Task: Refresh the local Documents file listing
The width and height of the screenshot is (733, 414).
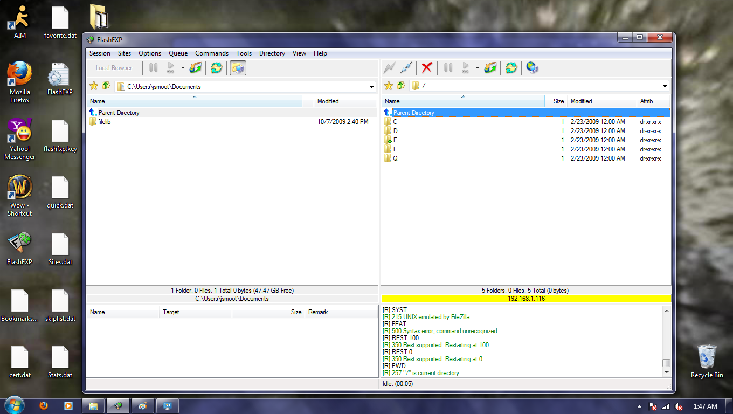Action: 216,68
